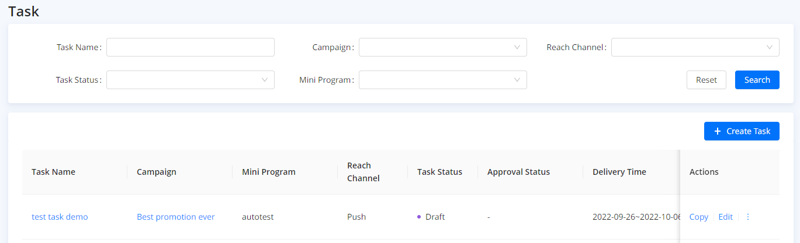Open the test task demo link
The width and height of the screenshot is (800, 243).
pos(60,217)
